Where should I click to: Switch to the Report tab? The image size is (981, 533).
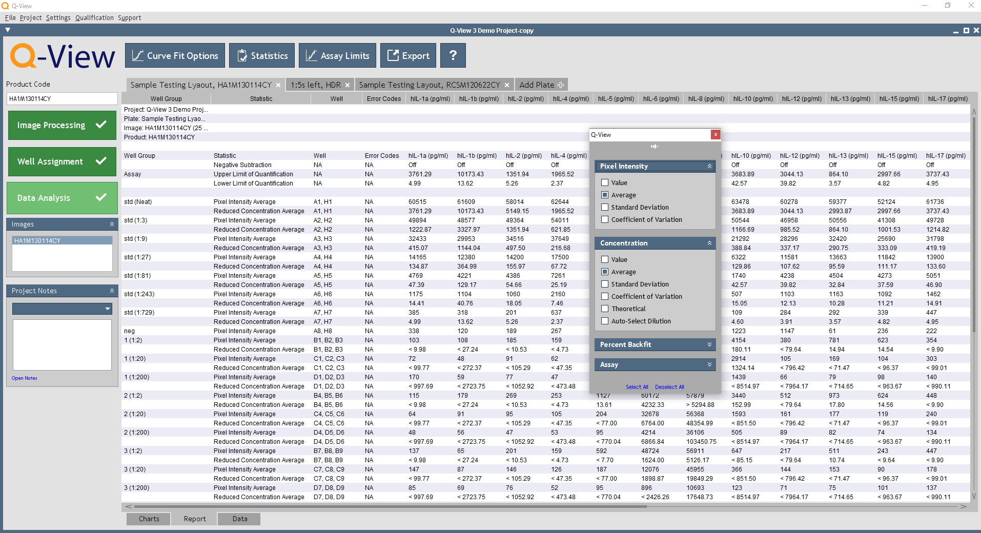[195, 519]
